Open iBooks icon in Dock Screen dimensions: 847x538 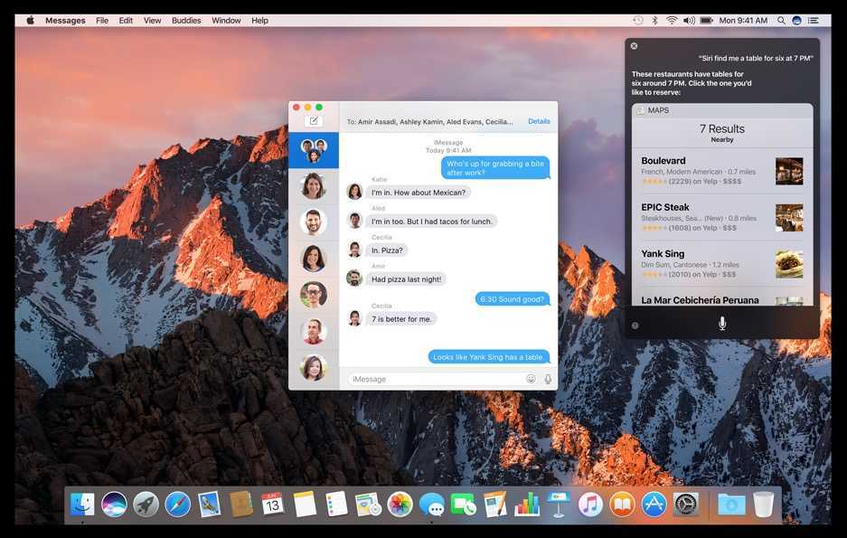point(622,505)
